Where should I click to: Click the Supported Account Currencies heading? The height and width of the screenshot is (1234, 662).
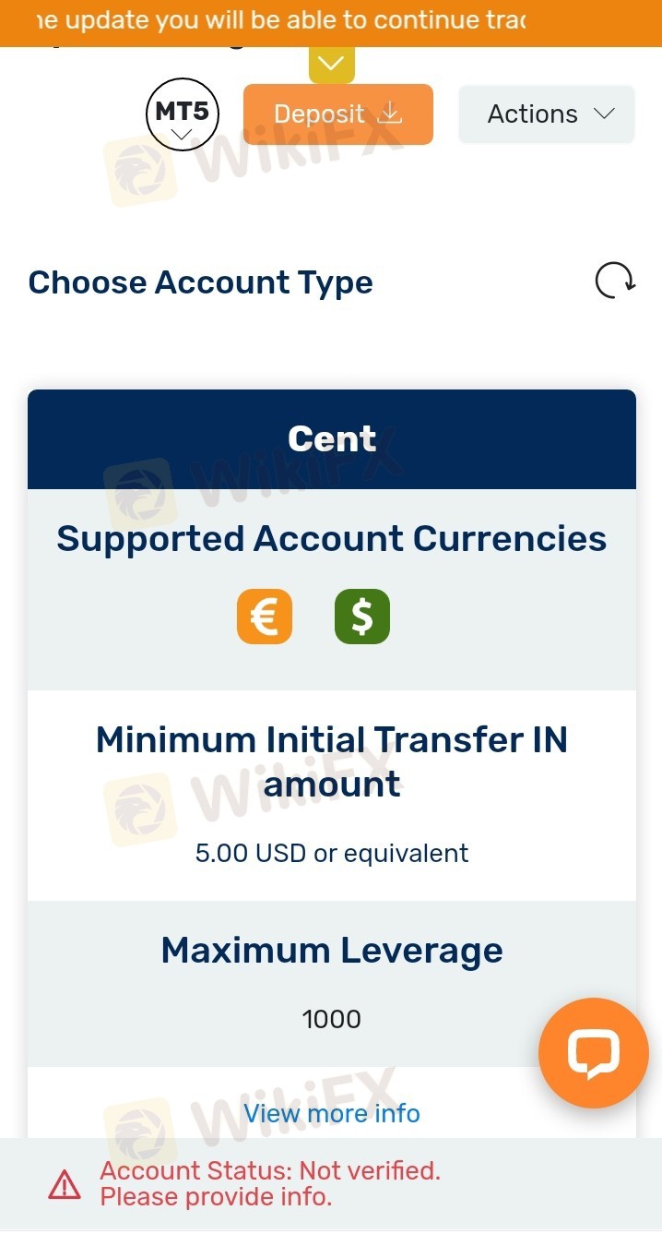[332, 539]
